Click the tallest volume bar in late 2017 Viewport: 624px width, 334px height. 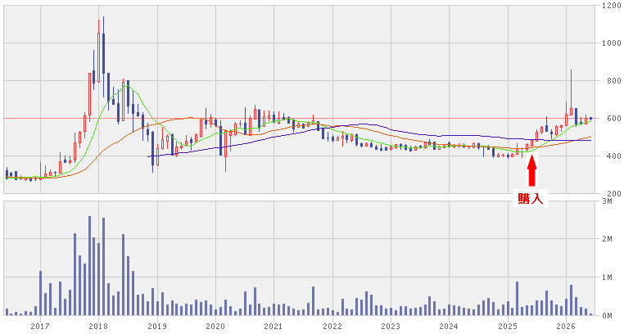89,265
